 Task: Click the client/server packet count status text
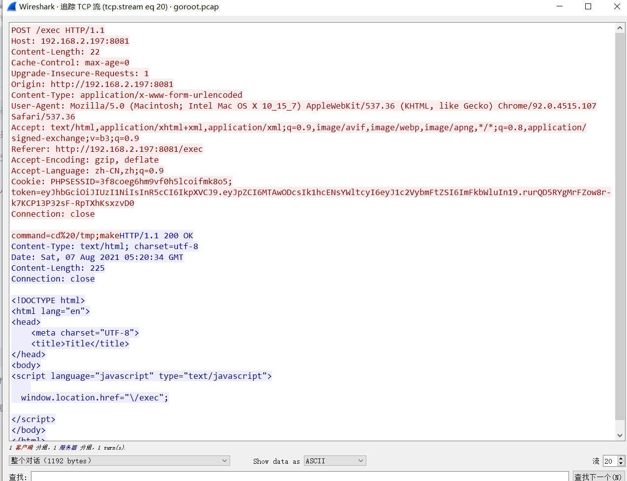click(x=67, y=448)
